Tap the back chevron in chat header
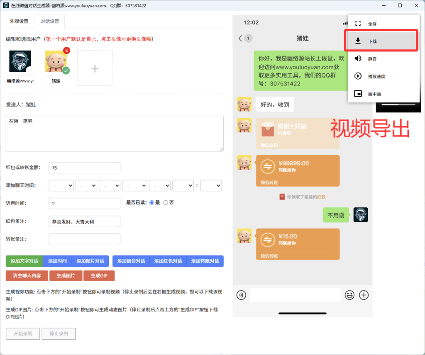Viewport: 425px width, 355px height. [240, 38]
